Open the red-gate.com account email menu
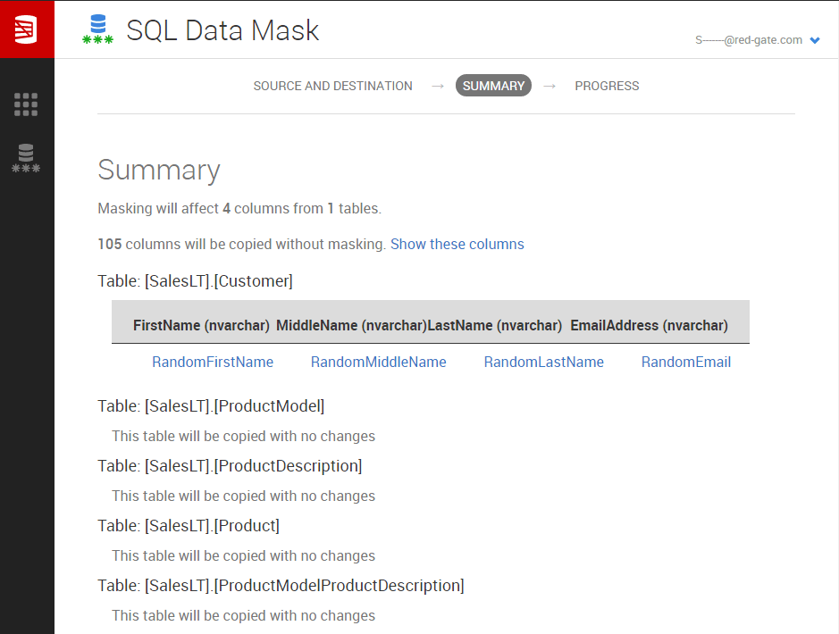The height and width of the screenshot is (634, 839). (x=748, y=40)
